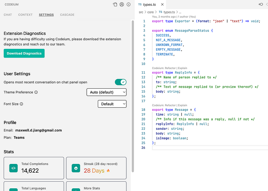
Task: Click the Theme Preference info icon
Action: (36, 92)
